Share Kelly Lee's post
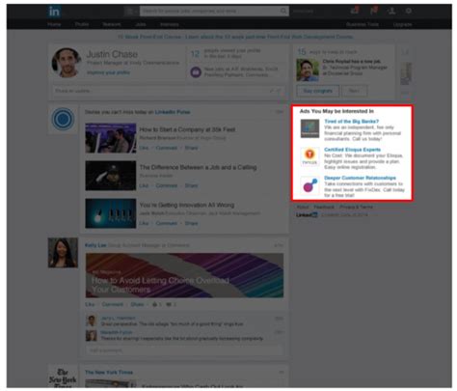The height and width of the screenshot is (391, 457). point(137,304)
